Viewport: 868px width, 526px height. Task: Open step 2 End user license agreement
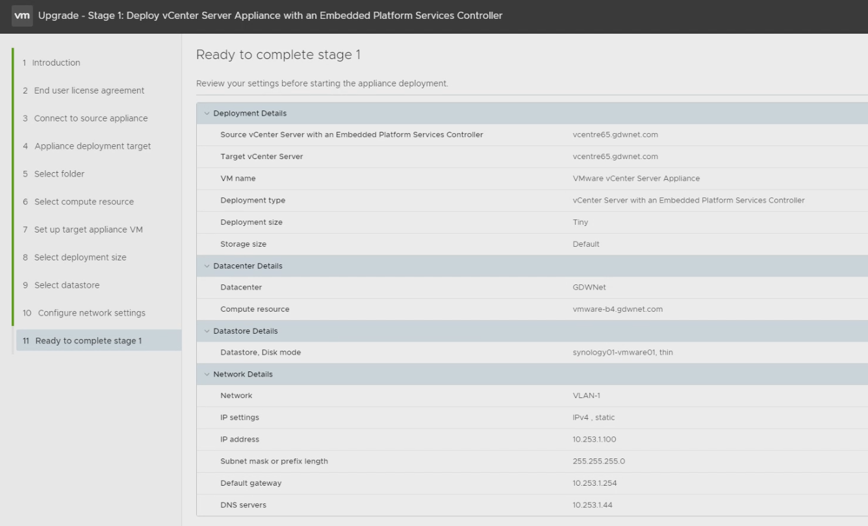coord(83,91)
